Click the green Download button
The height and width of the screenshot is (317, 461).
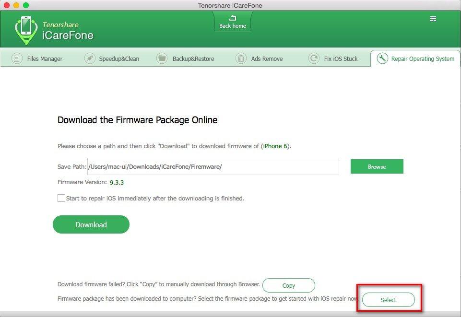click(91, 224)
